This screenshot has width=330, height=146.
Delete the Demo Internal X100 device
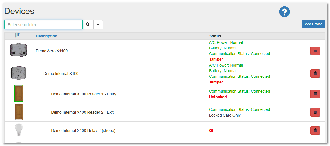(315, 74)
